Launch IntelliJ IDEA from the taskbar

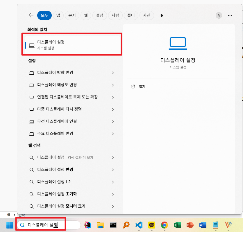[x=88, y=225]
